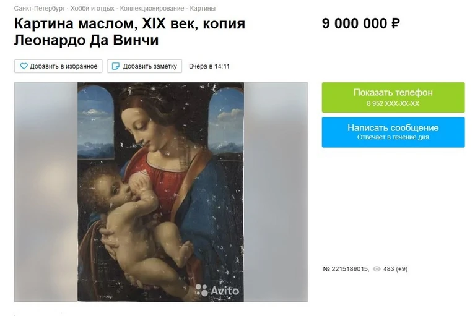The width and height of the screenshot is (475, 316).
Task: Click the ruble currency symbol
Action: 396,23
